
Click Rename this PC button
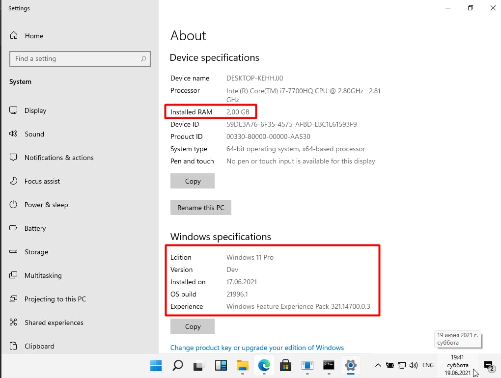pos(201,208)
